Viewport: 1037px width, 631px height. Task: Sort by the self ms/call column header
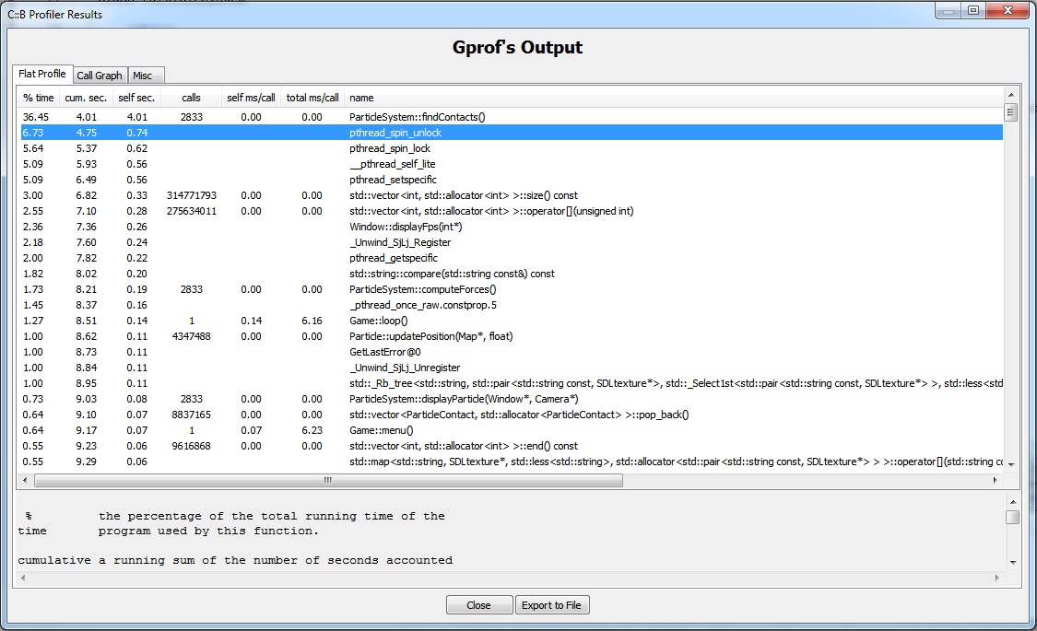pyautogui.click(x=252, y=98)
